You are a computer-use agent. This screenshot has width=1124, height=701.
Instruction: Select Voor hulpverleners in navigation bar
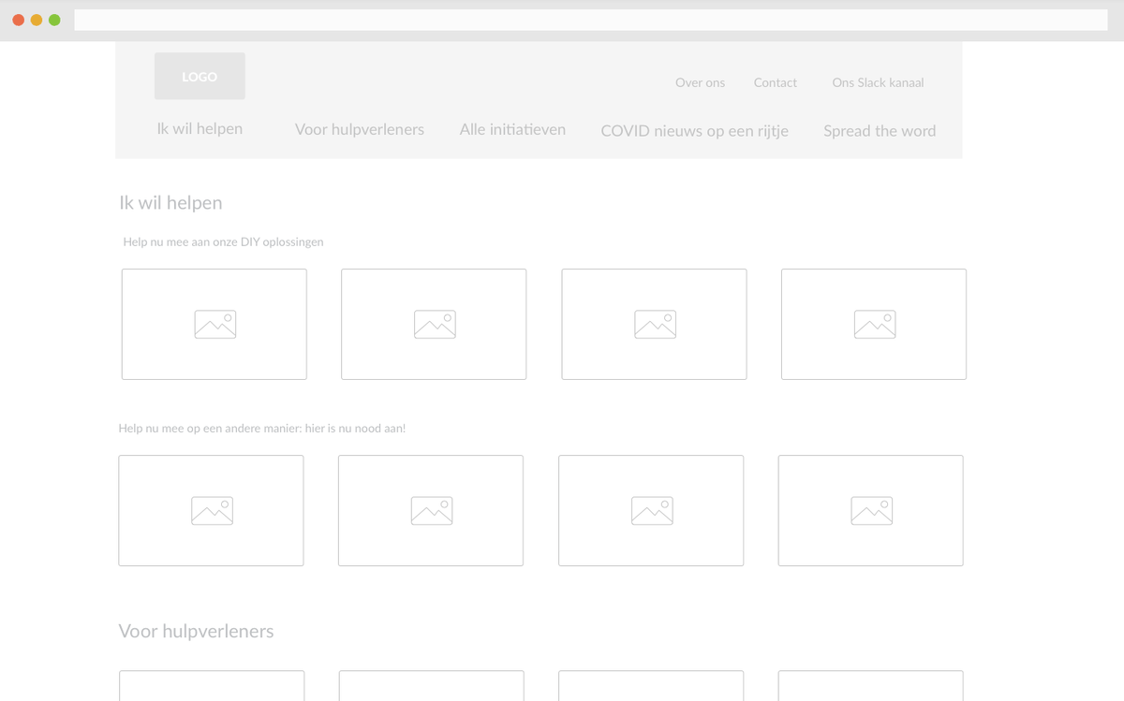(360, 129)
